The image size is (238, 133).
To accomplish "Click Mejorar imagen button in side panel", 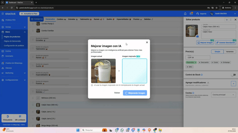I will click(x=205, y=42).
